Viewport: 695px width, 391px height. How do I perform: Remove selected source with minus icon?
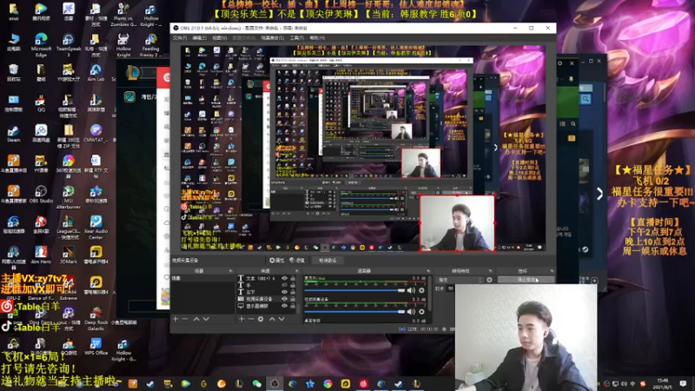click(x=251, y=319)
